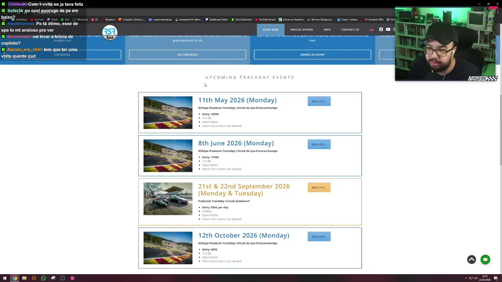Click the 11th May 2026 (Monday) heading
This screenshot has width=502, height=282.
(237, 100)
